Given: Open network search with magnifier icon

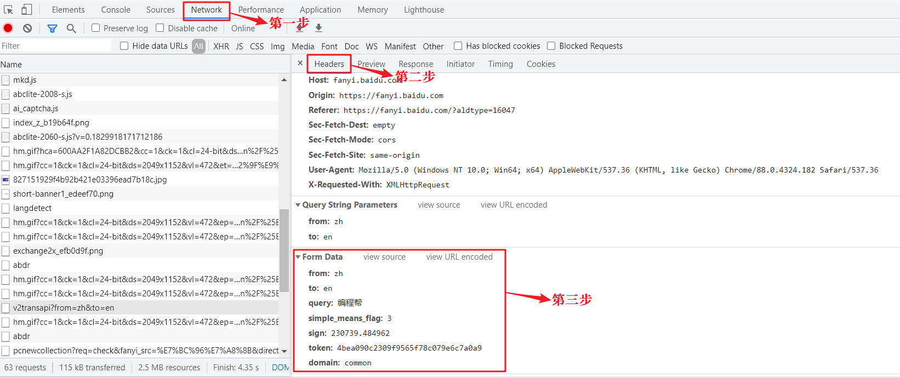Looking at the screenshot, I should (71, 28).
